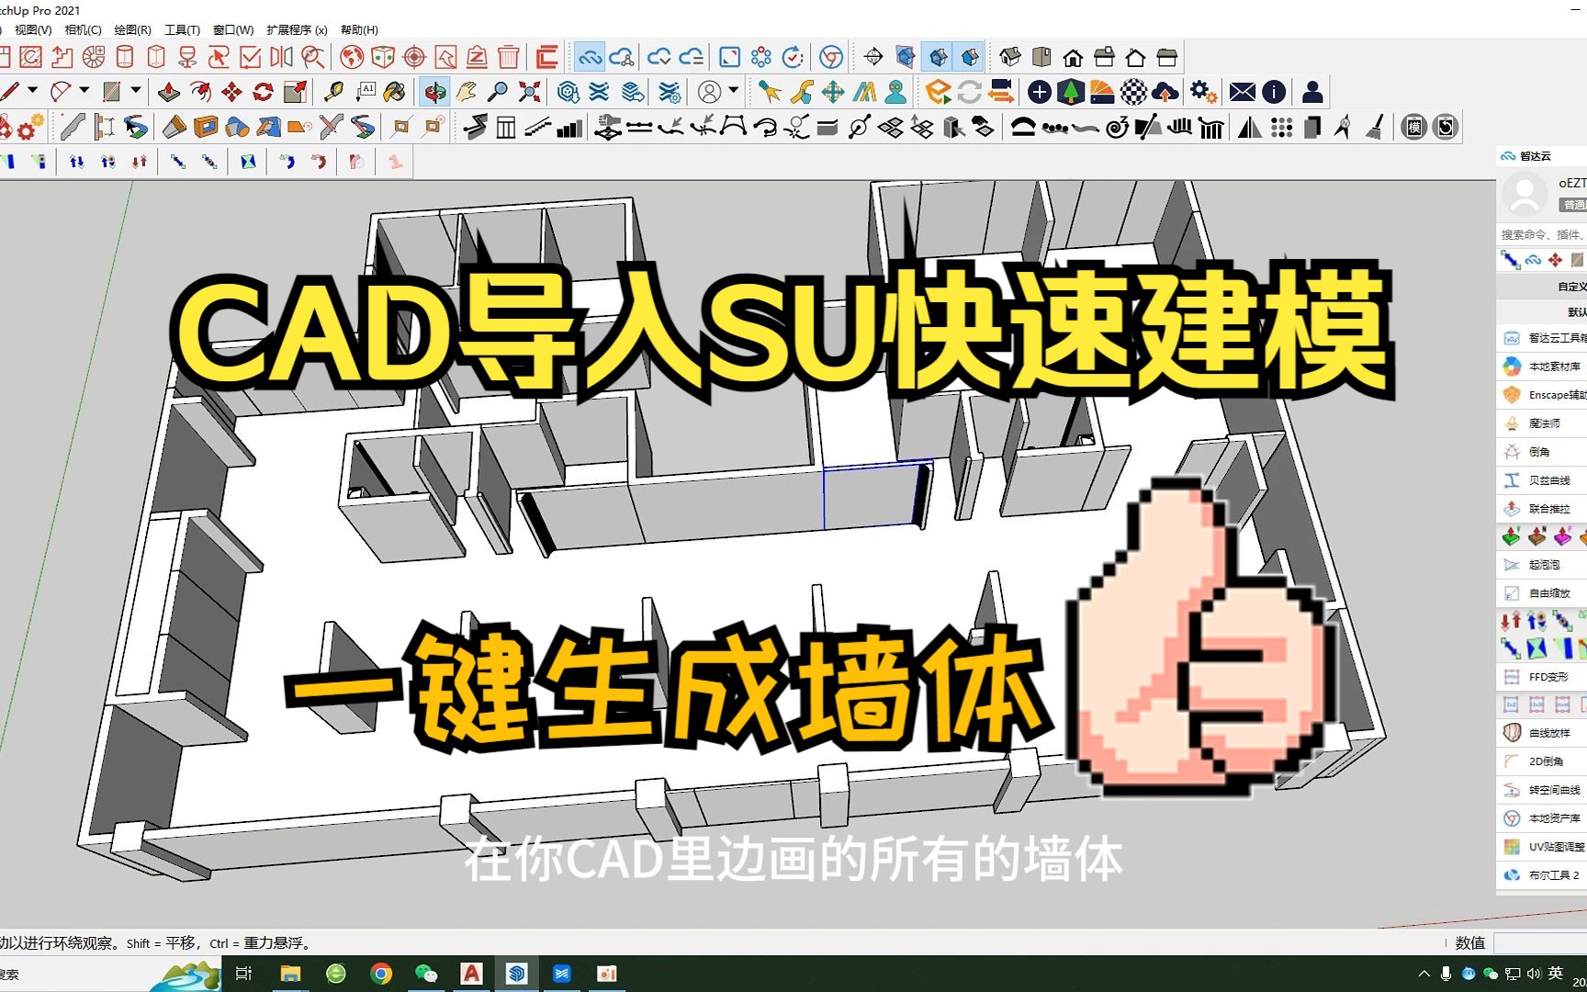The image size is (1587, 992).
Task: Expand the arc tool dropdown arrow
Action: coord(84,90)
